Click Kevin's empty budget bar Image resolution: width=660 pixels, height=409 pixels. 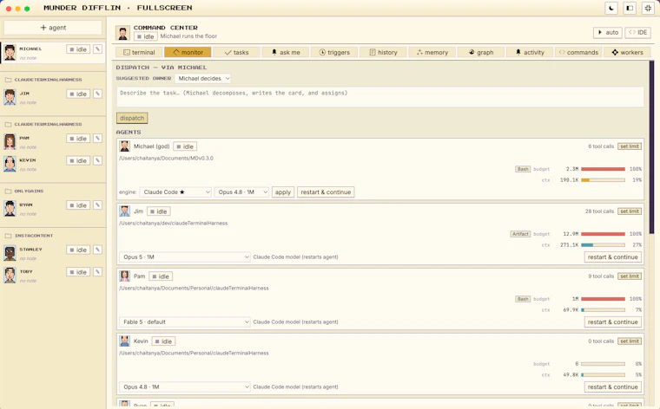(604, 364)
